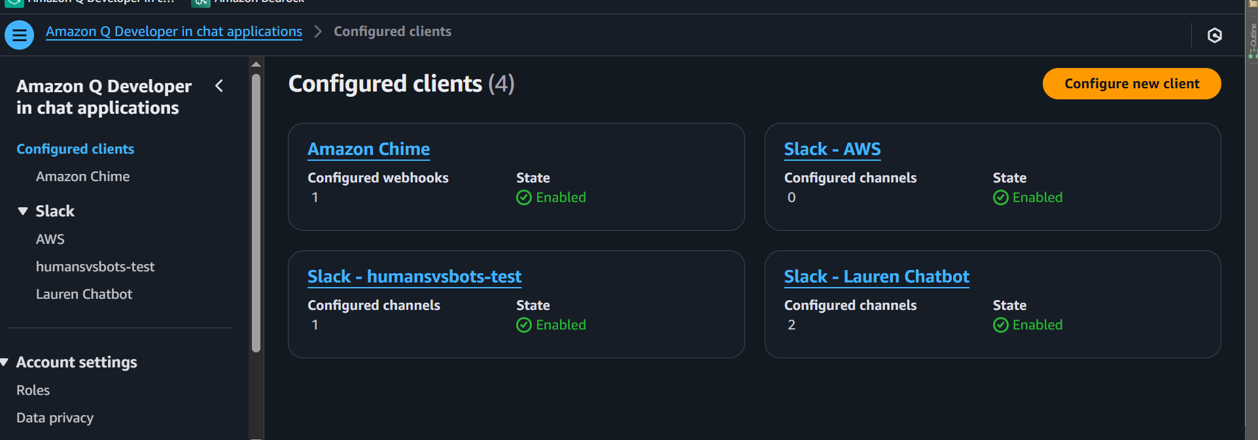Click Configured clients breadcrumb text

pyautogui.click(x=393, y=31)
